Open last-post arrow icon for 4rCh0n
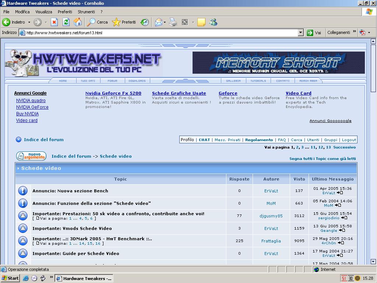This screenshot has width=377, height=283. (x=341, y=243)
